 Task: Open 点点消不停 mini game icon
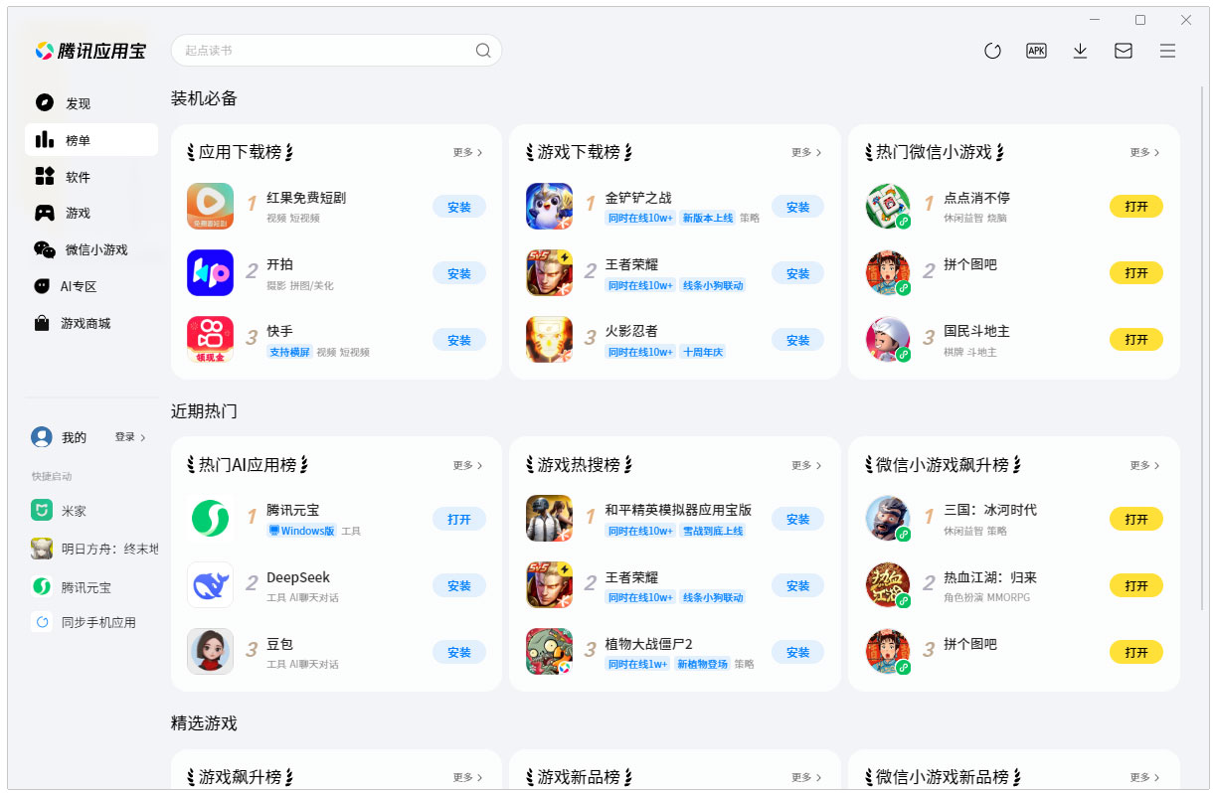[x=888, y=206]
